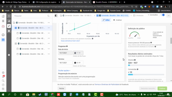
Task: Open the start time 17:30 field
Action: [x=78, y=53]
